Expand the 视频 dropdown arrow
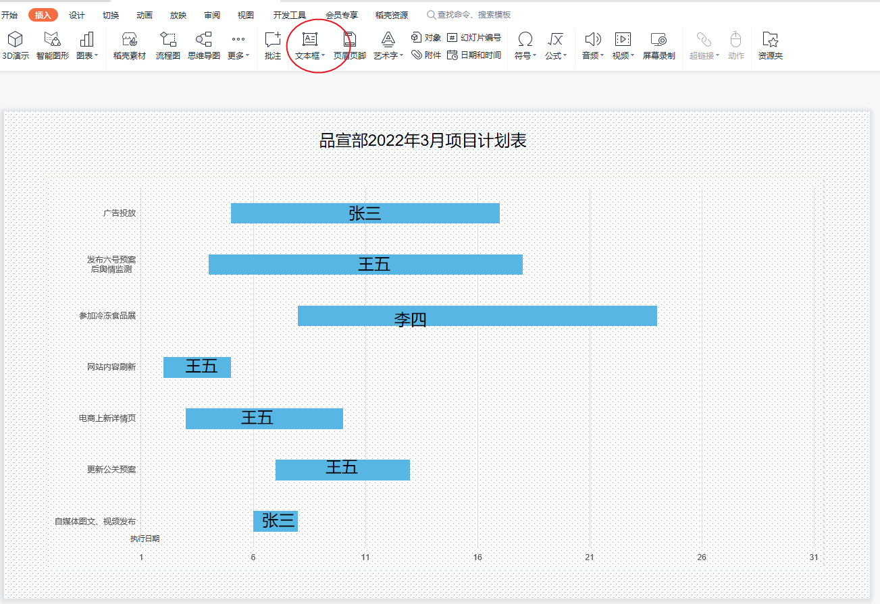The height and width of the screenshot is (604, 880). 632,56
